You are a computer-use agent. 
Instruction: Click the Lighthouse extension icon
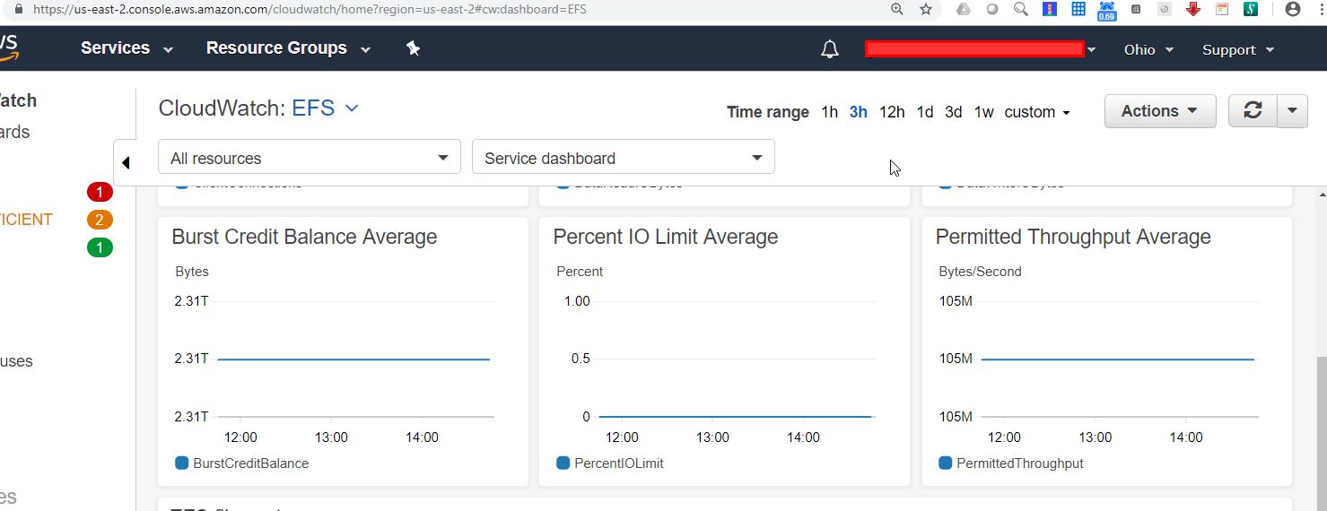pyautogui.click(x=1049, y=9)
